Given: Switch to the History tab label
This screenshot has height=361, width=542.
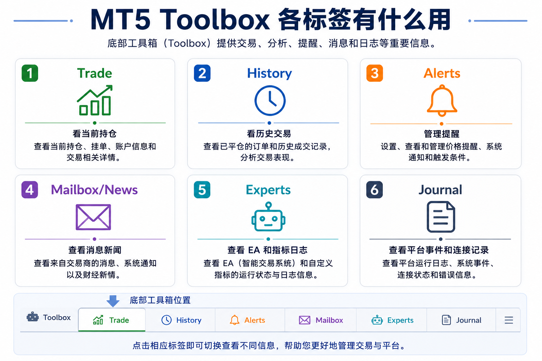Looking at the screenshot, I should pos(189,320).
